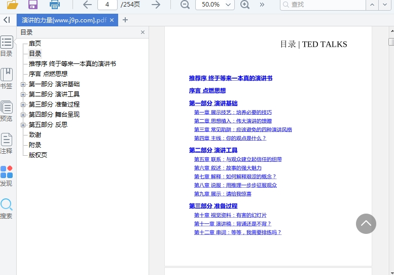Find the next search result arrow
This screenshot has height=275, width=394.
[385, 5]
